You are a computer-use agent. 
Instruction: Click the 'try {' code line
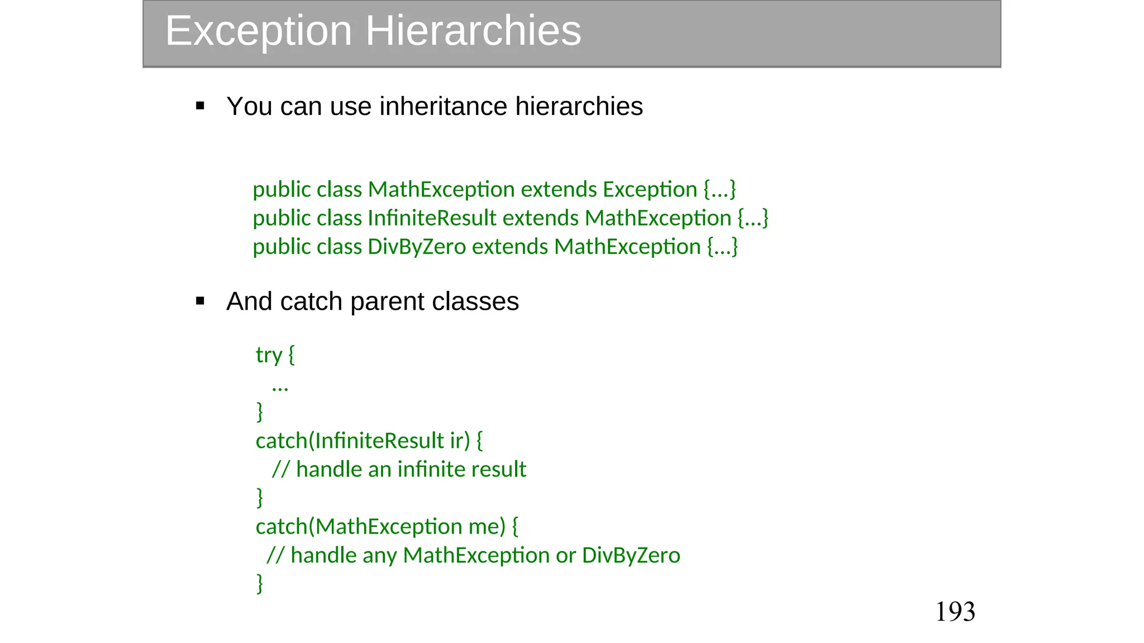275,355
